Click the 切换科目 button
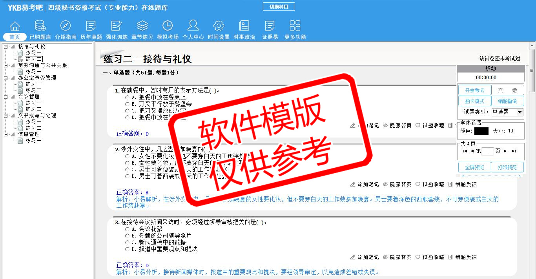This screenshot has width=536, height=279. [279, 7]
